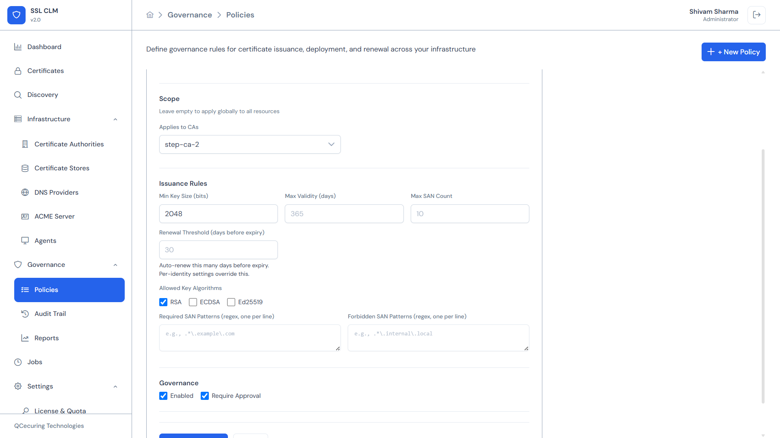Click the License & Quota key icon
780x438 pixels.
(25, 411)
